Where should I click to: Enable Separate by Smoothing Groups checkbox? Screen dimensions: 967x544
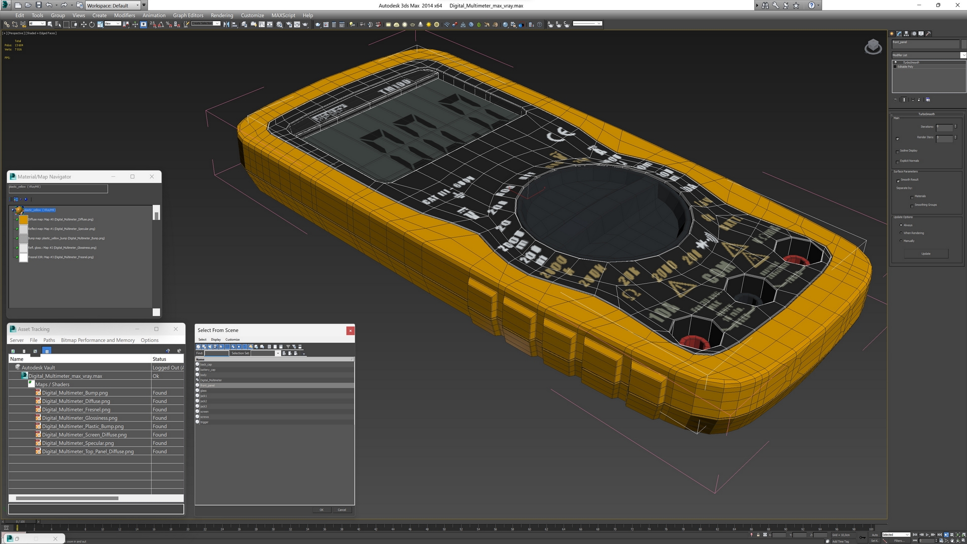coord(912,206)
